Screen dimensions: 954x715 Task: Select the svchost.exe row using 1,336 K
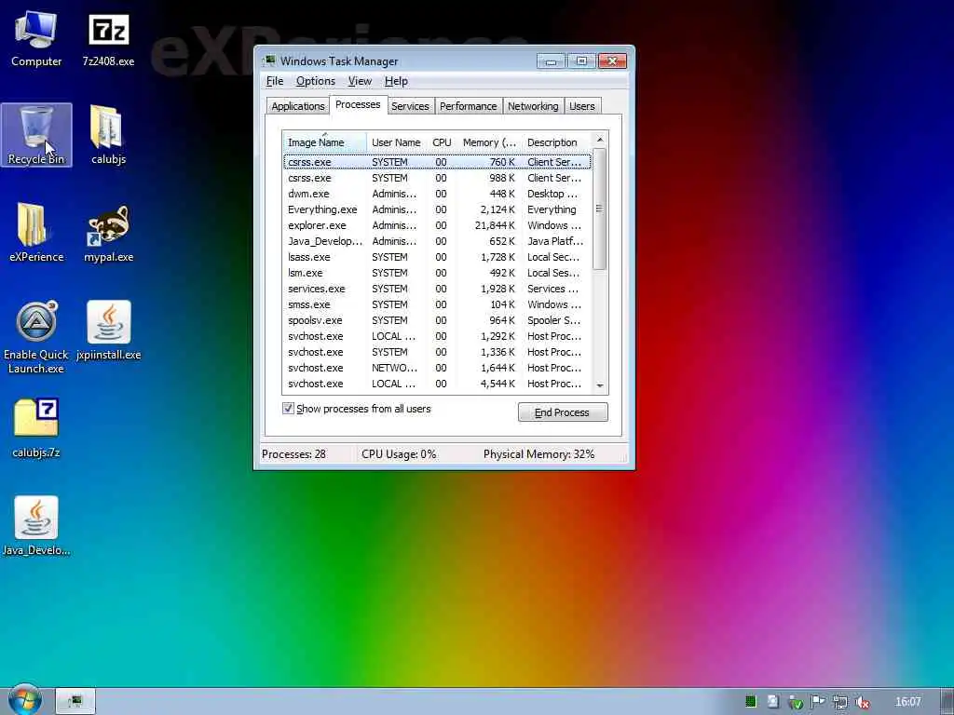(437, 352)
